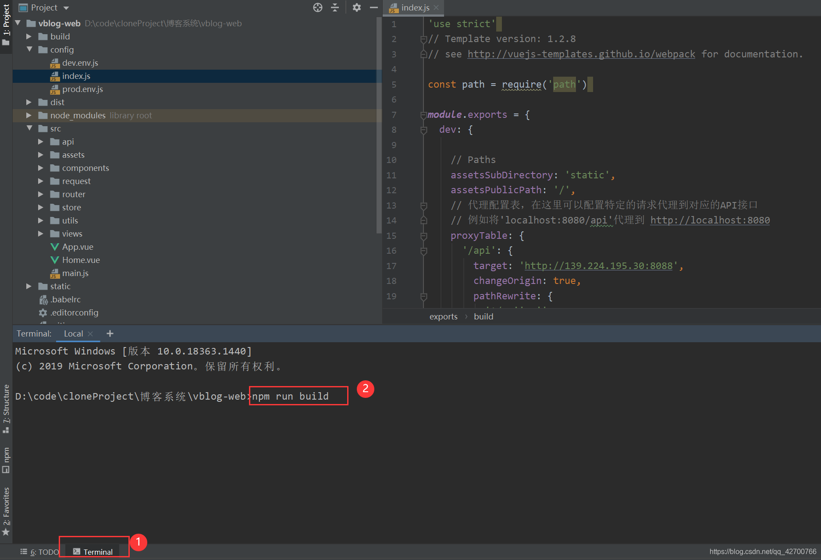The image size is (821, 560).
Task: Open the Terminal tool window tab
Action: pyautogui.click(x=93, y=552)
